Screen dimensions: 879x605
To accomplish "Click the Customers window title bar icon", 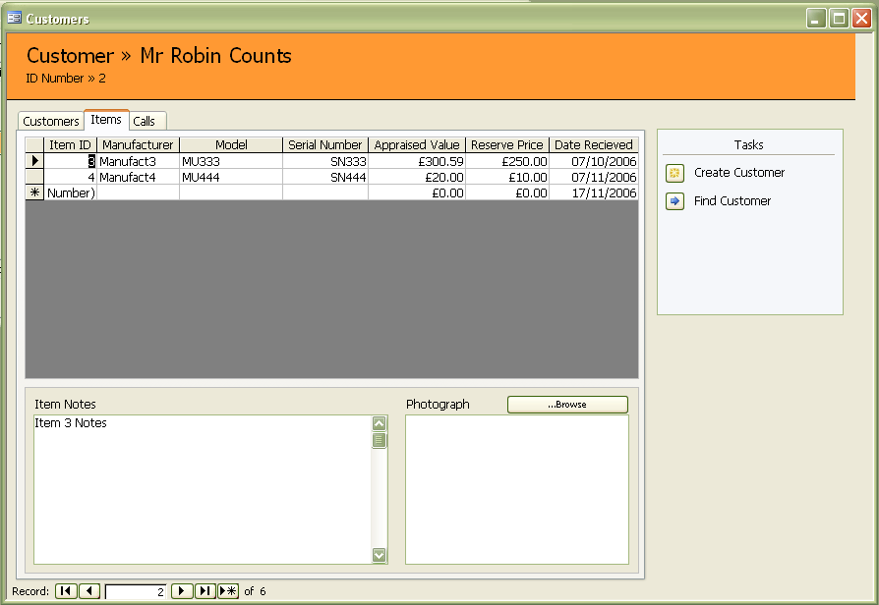I will [15, 19].
